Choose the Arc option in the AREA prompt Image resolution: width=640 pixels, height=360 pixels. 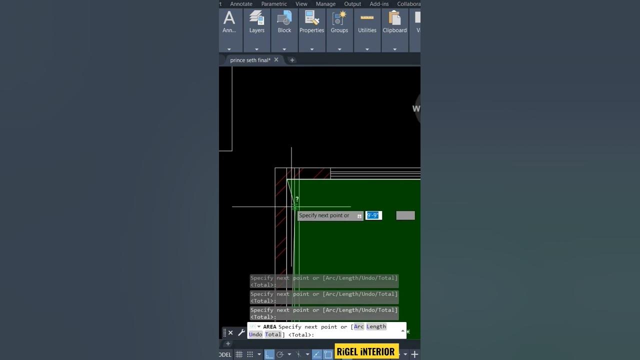358,326
